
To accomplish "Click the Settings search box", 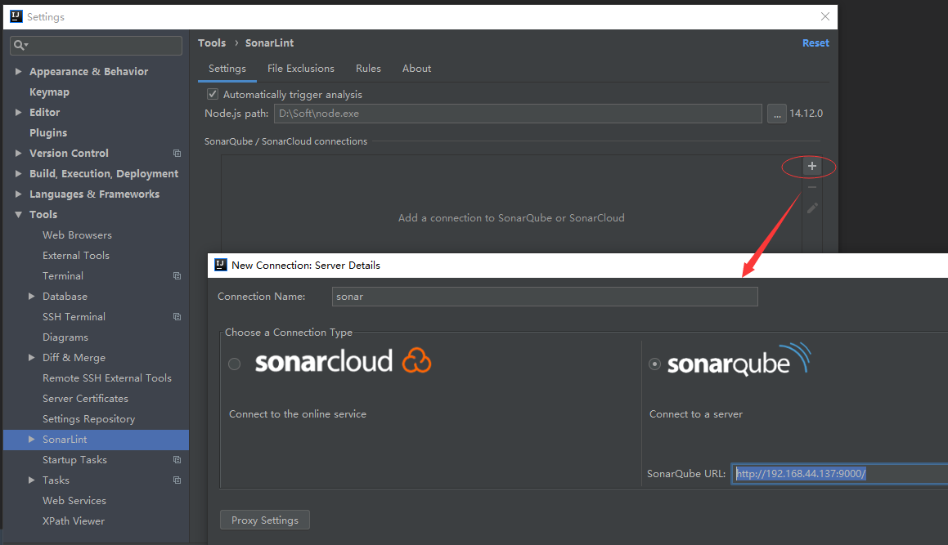I will click(97, 45).
